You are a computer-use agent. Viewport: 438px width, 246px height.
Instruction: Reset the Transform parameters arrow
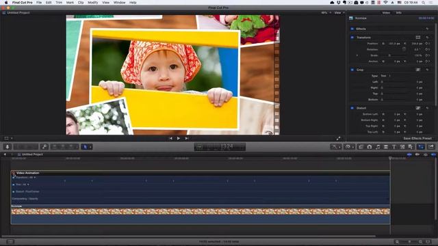(x=427, y=38)
